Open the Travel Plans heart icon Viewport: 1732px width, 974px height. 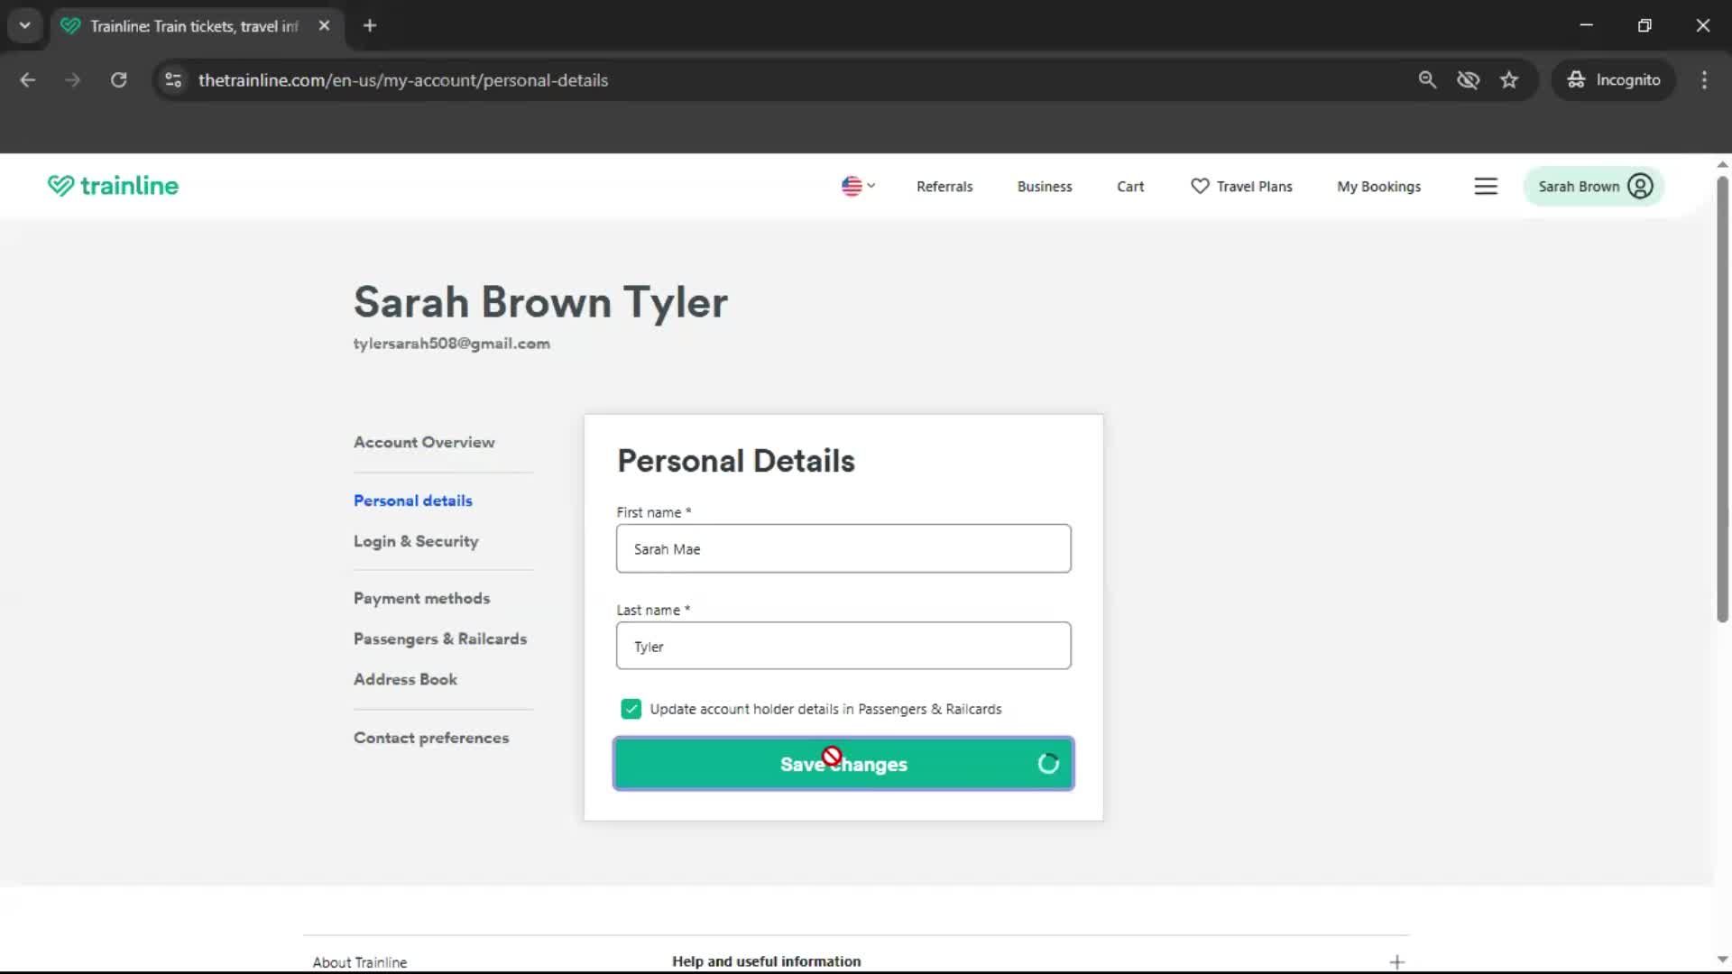tap(1200, 186)
